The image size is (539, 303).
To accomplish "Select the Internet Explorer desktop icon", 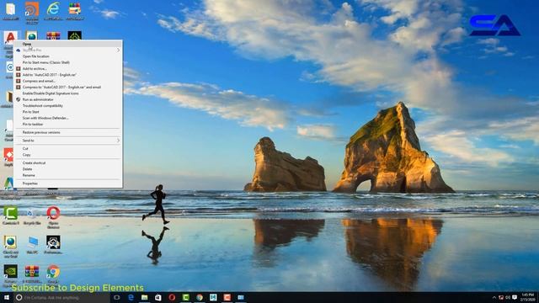I will click(53, 8).
